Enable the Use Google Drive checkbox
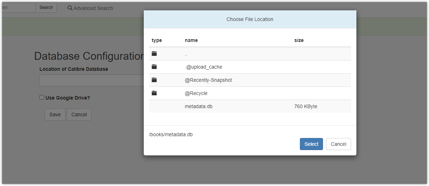 pyautogui.click(x=42, y=97)
